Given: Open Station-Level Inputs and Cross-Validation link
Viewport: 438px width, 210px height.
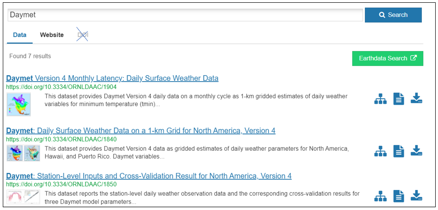Looking at the screenshot, I should coord(149,176).
